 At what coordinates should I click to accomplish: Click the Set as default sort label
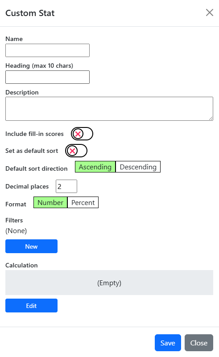[x=32, y=151]
